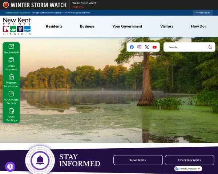The width and height of the screenshot is (218, 174).
Task: Open the How Do I menu
Action: (x=198, y=26)
